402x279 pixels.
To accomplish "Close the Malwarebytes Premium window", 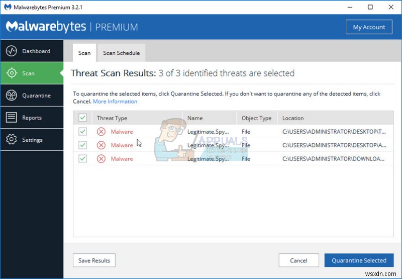I will [x=391, y=7].
